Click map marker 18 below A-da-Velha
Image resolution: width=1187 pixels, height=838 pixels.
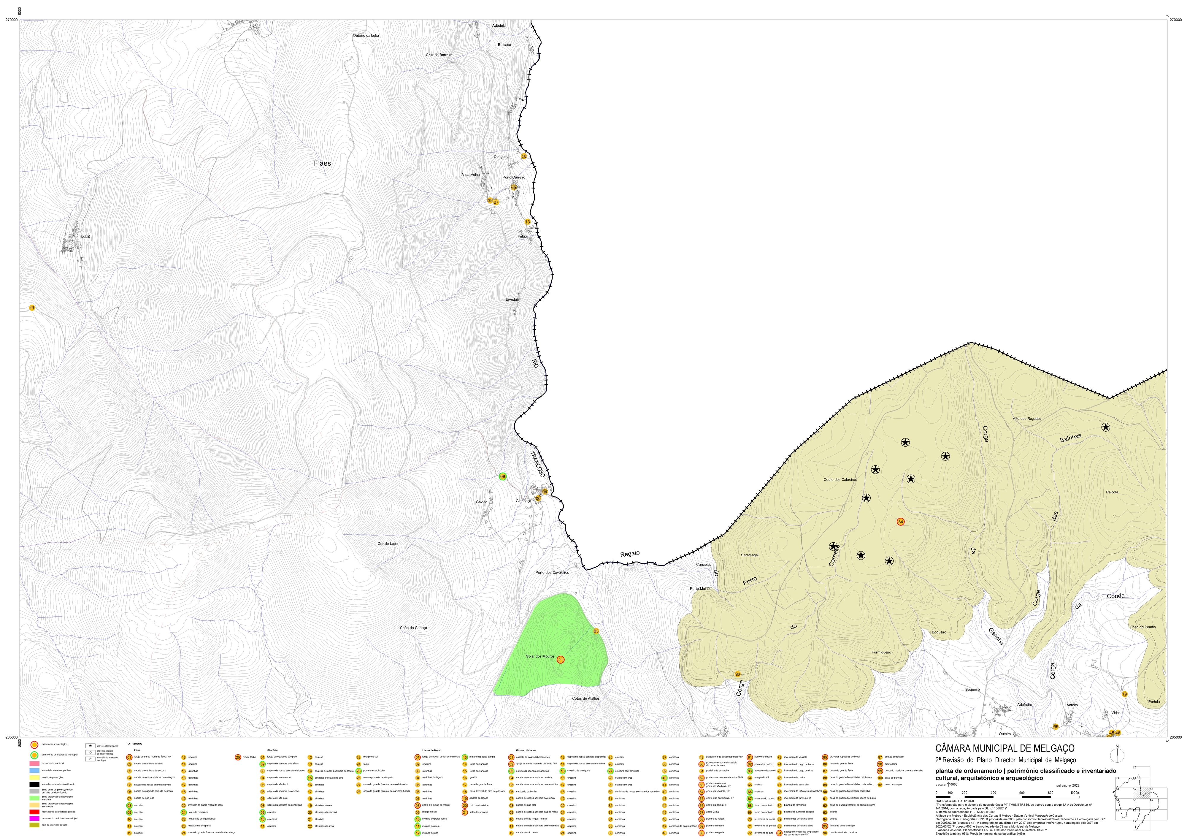coord(490,200)
